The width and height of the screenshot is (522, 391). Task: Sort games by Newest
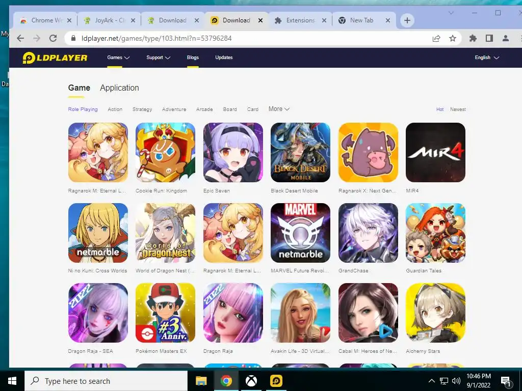coord(458,109)
